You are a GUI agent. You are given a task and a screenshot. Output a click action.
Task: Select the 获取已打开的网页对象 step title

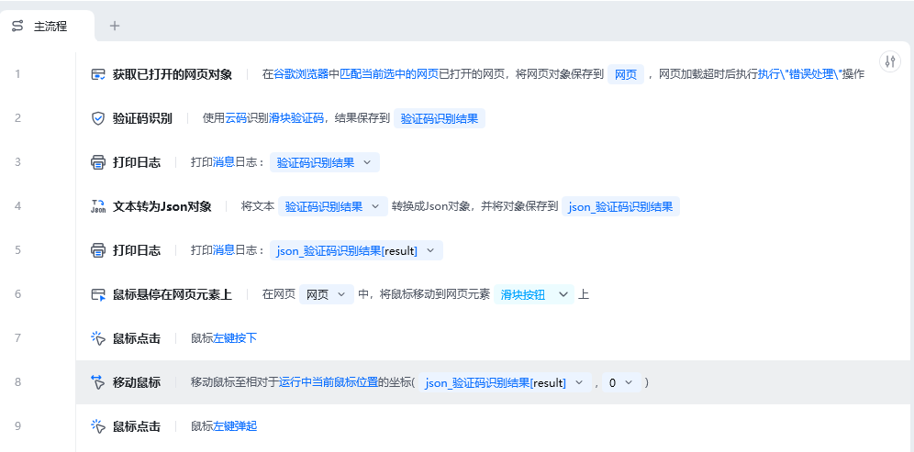[173, 74]
